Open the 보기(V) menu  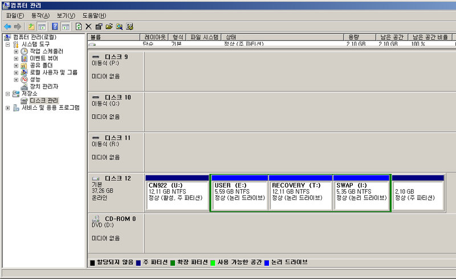[66, 15]
